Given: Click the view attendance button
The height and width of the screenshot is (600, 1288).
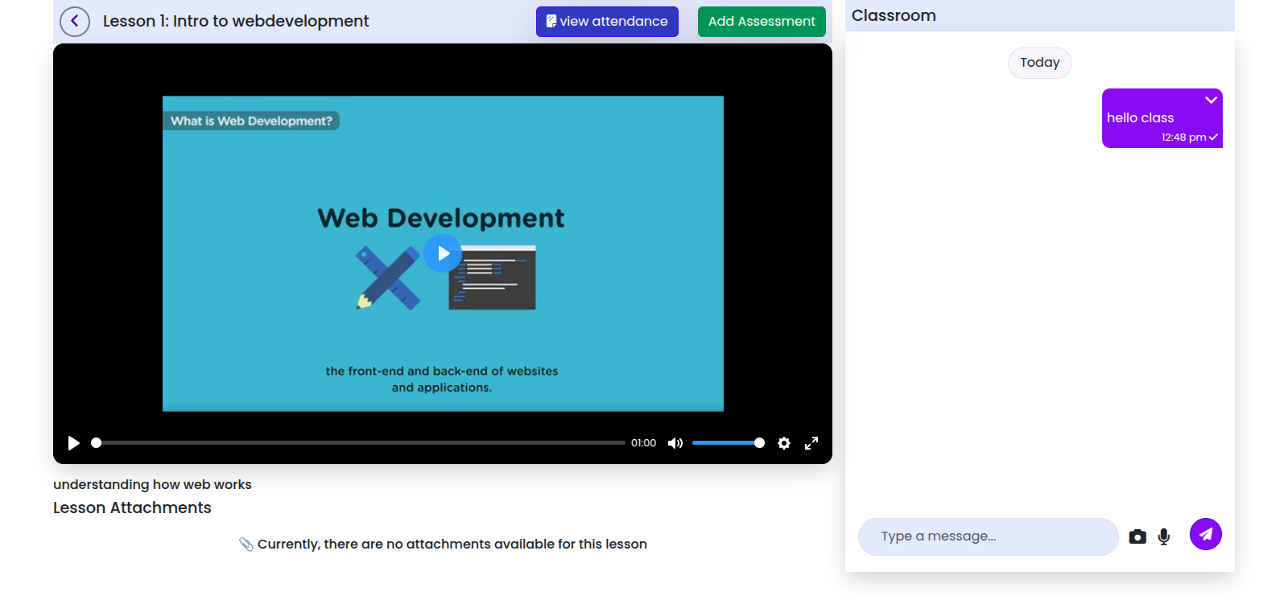Looking at the screenshot, I should 607,22.
